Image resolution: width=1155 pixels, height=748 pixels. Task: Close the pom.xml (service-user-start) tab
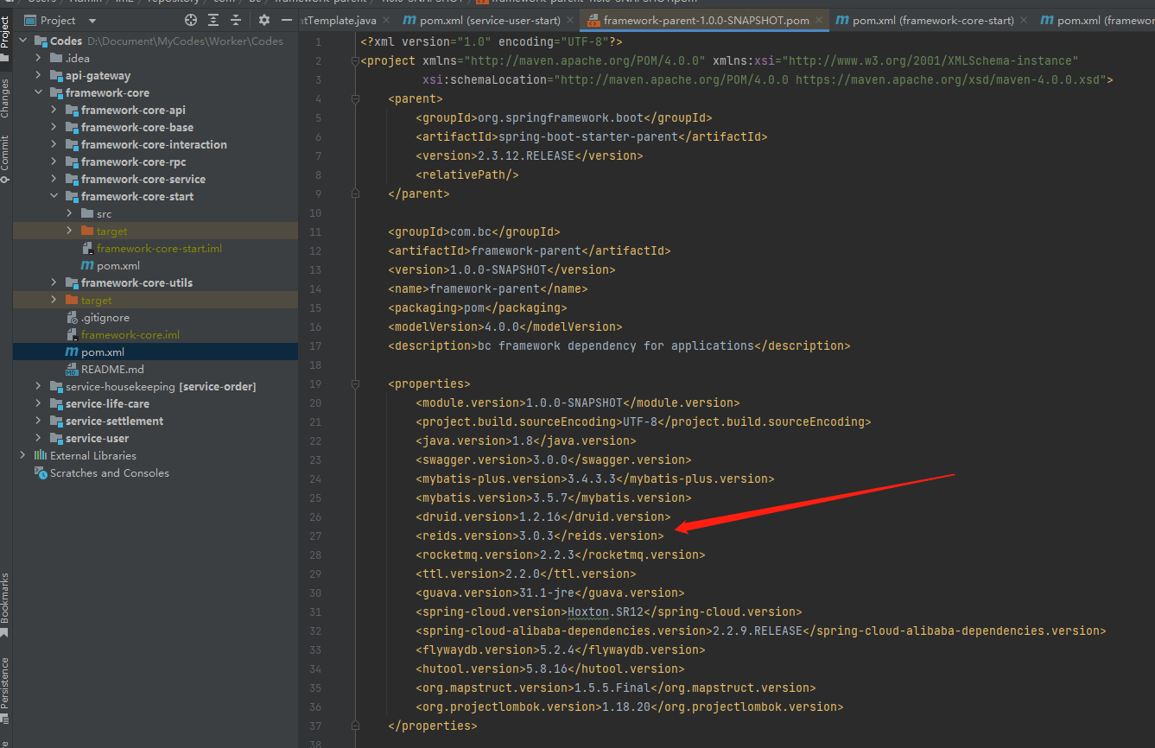point(571,20)
